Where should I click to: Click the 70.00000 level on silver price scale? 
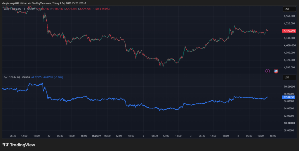(x=289, y=86)
